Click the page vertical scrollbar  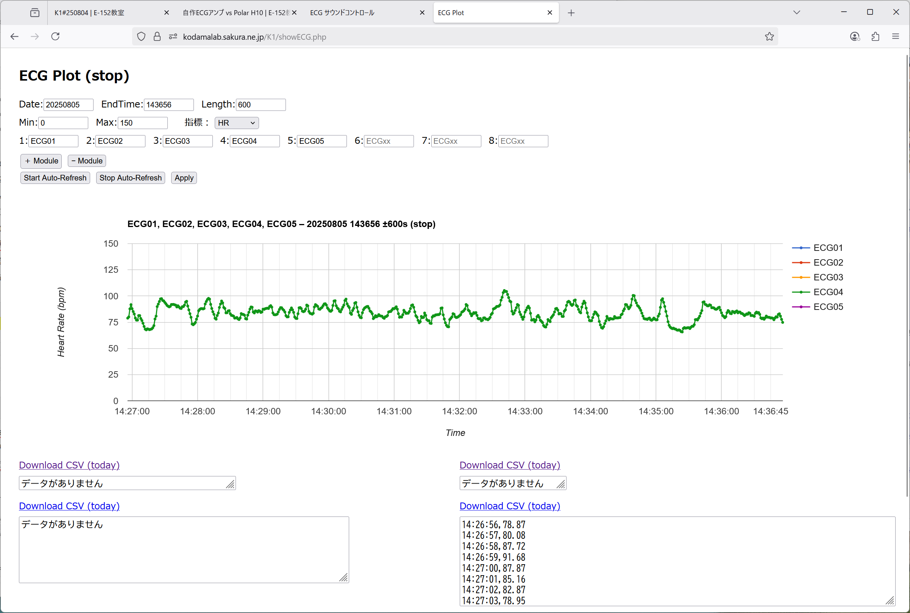click(x=907, y=274)
